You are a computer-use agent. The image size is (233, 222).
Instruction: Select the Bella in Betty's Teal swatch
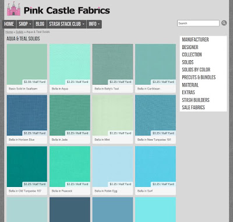112,64
